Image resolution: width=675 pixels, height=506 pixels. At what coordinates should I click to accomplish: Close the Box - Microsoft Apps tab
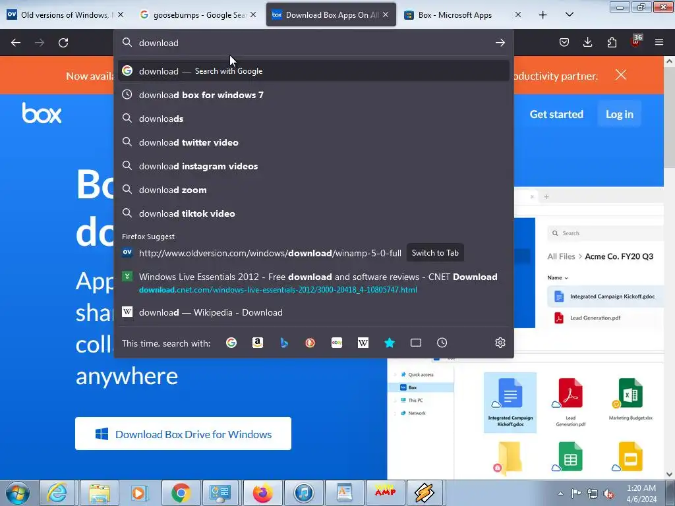(518, 15)
